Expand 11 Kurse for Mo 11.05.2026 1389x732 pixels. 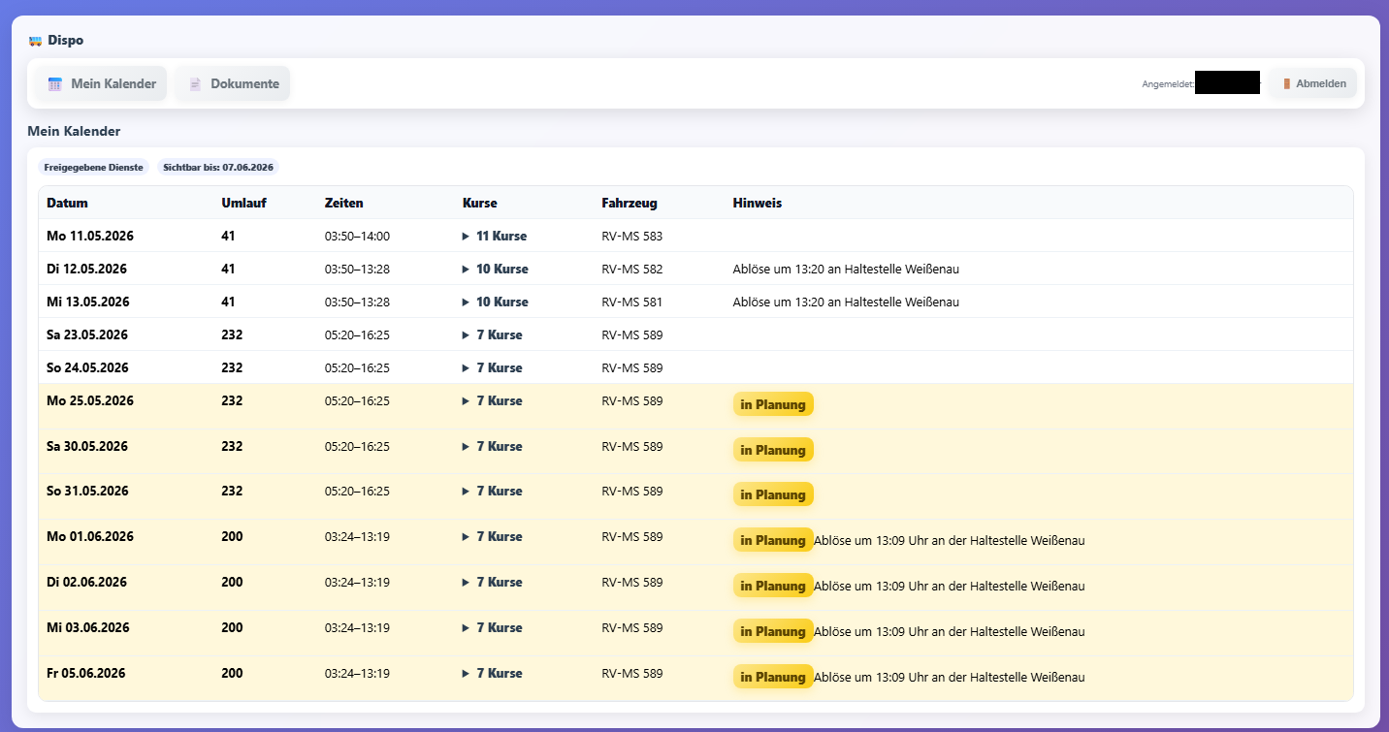click(495, 236)
